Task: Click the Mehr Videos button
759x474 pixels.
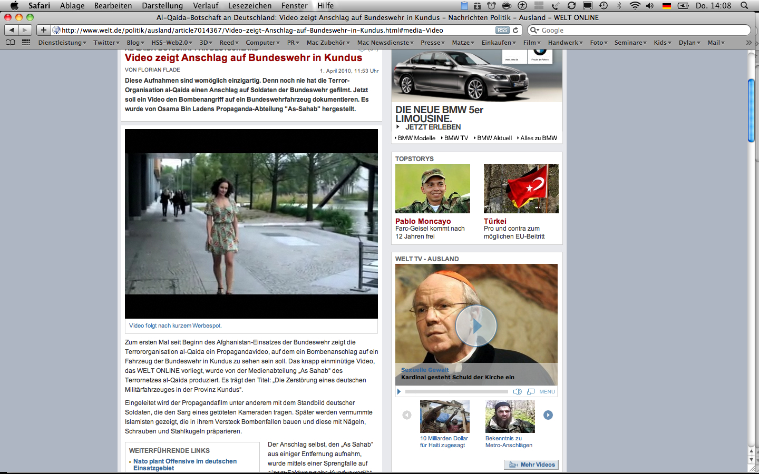Action: (x=531, y=465)
